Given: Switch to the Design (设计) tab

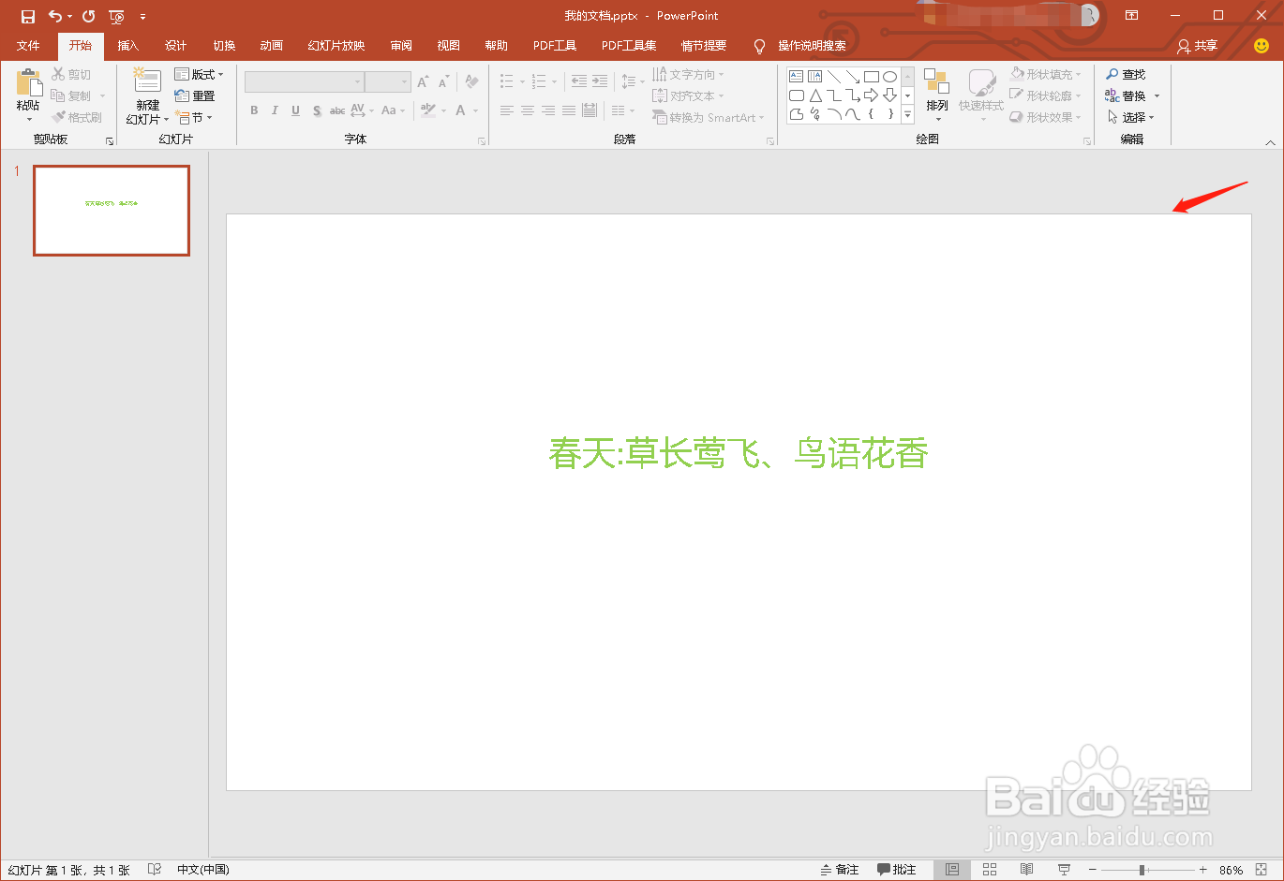Looking at the screenshot, I should pos(175,46).
